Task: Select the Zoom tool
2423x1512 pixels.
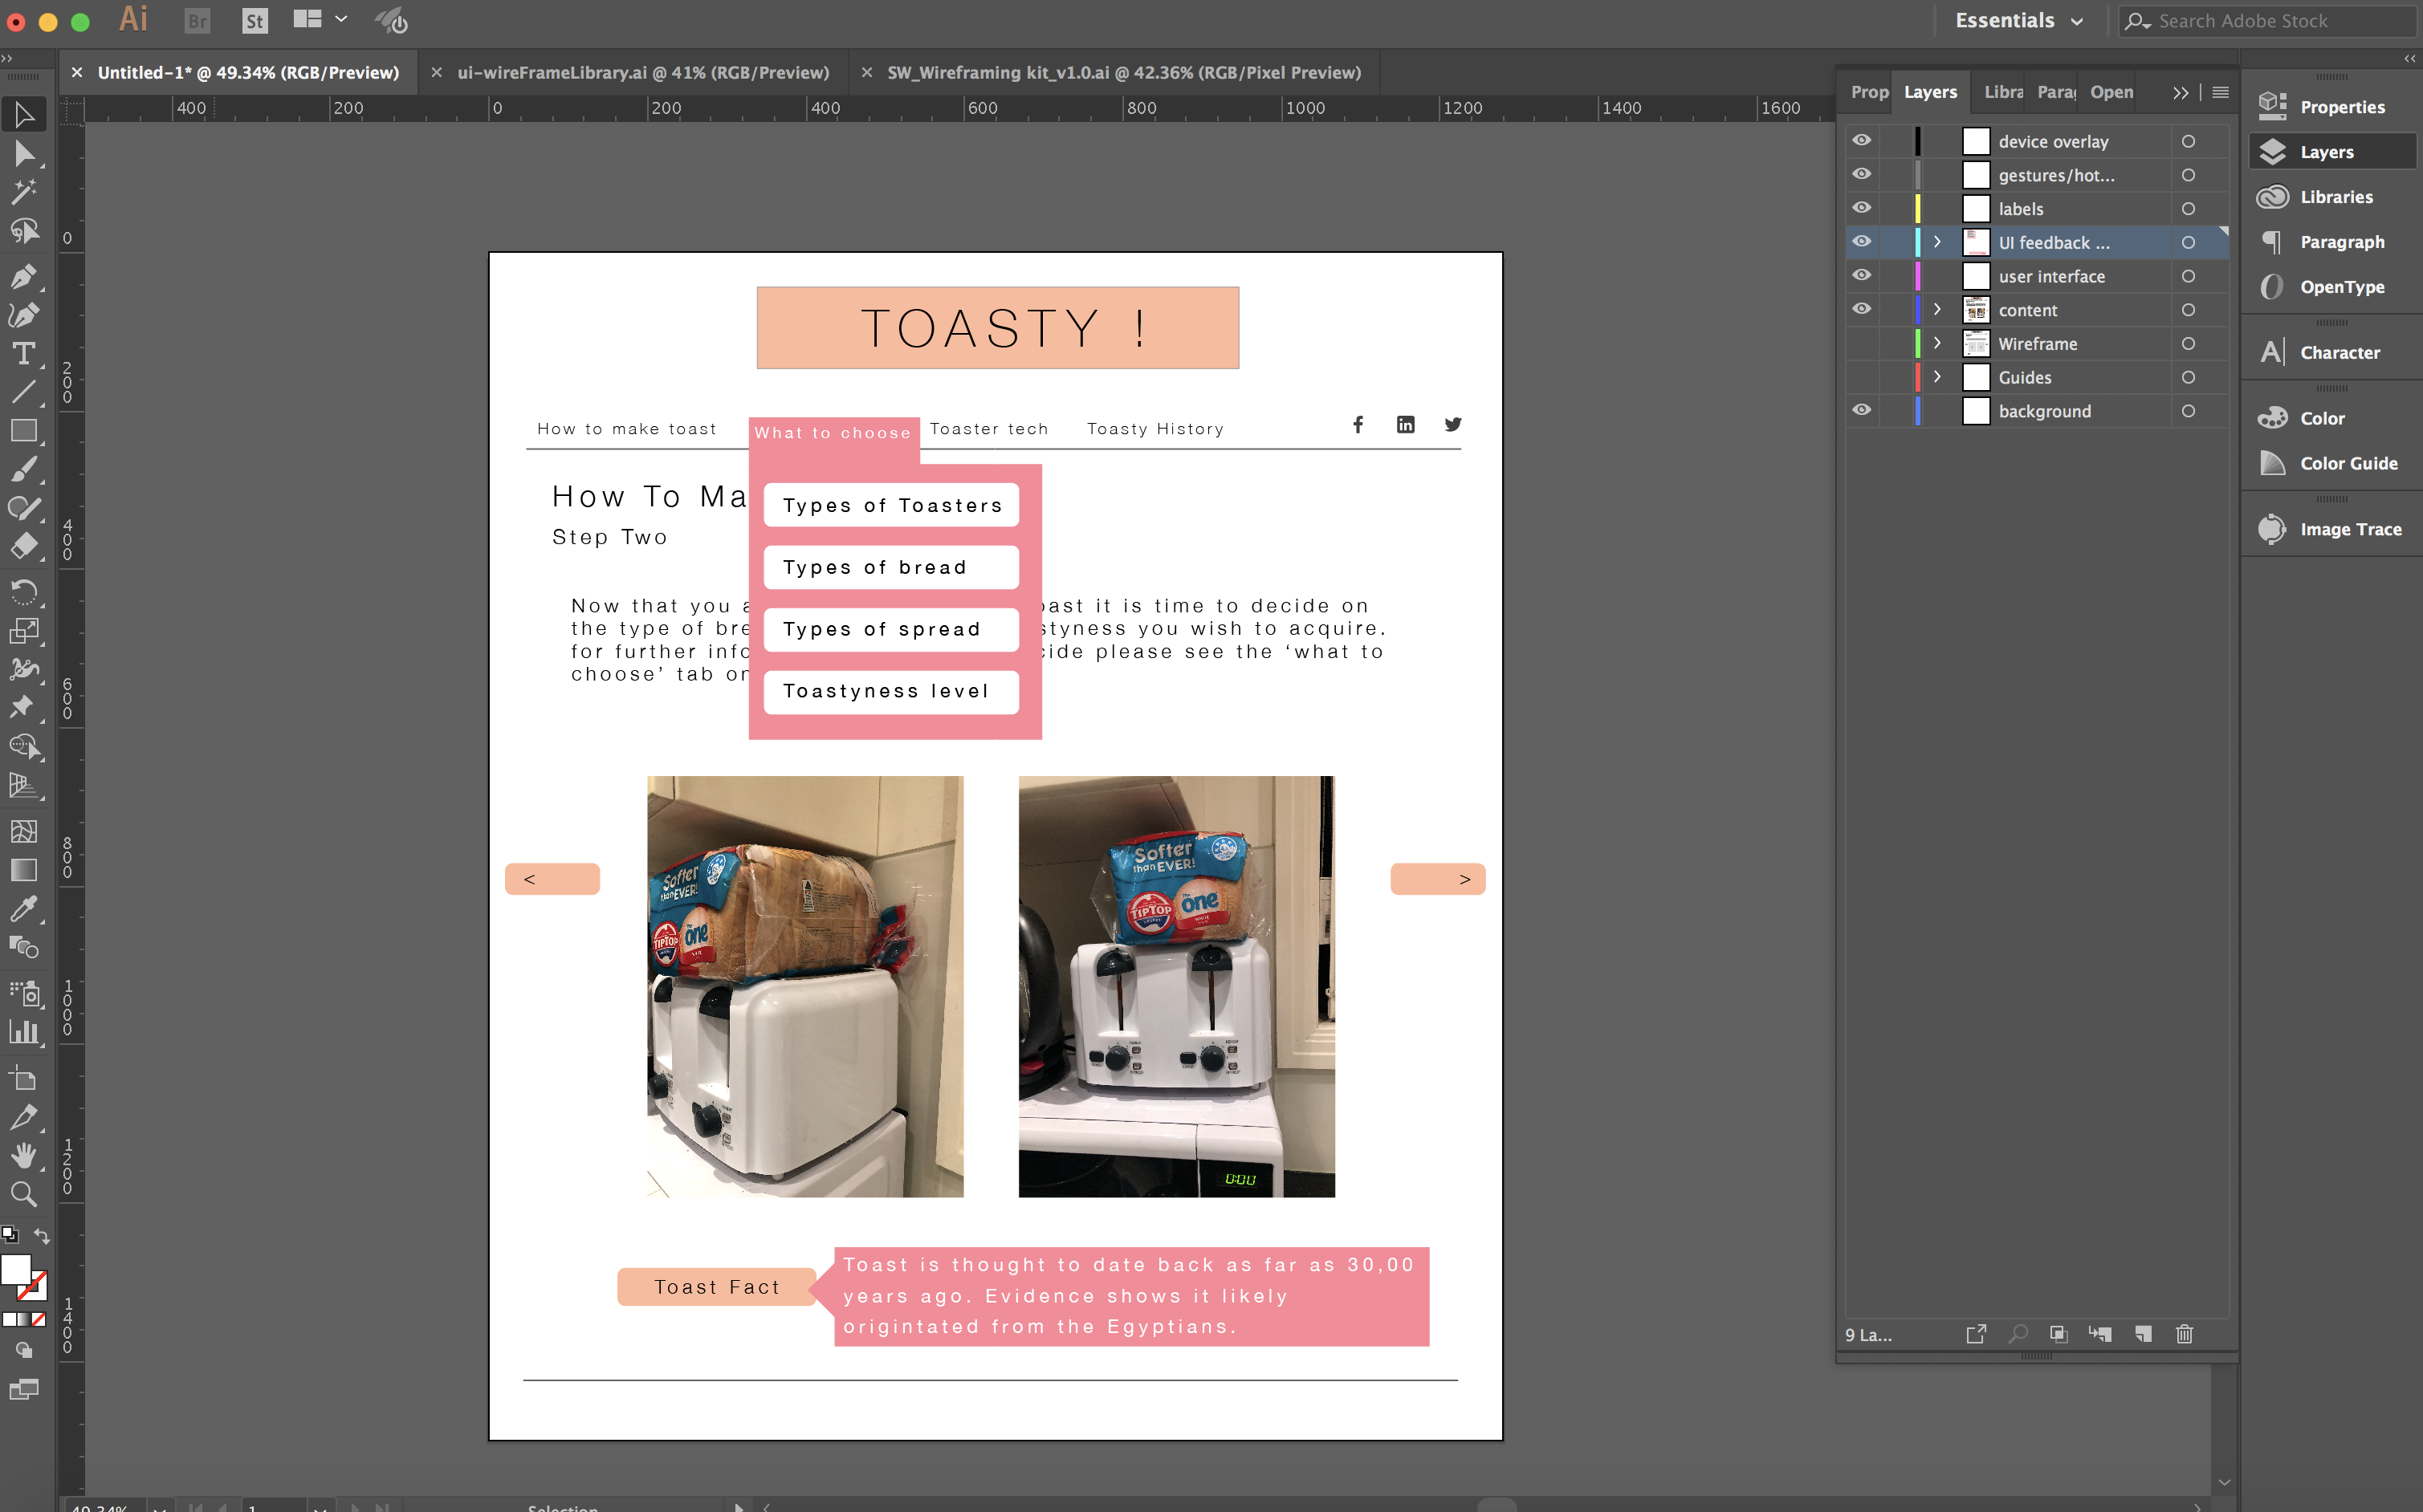Action: [x=24, y=1194]
